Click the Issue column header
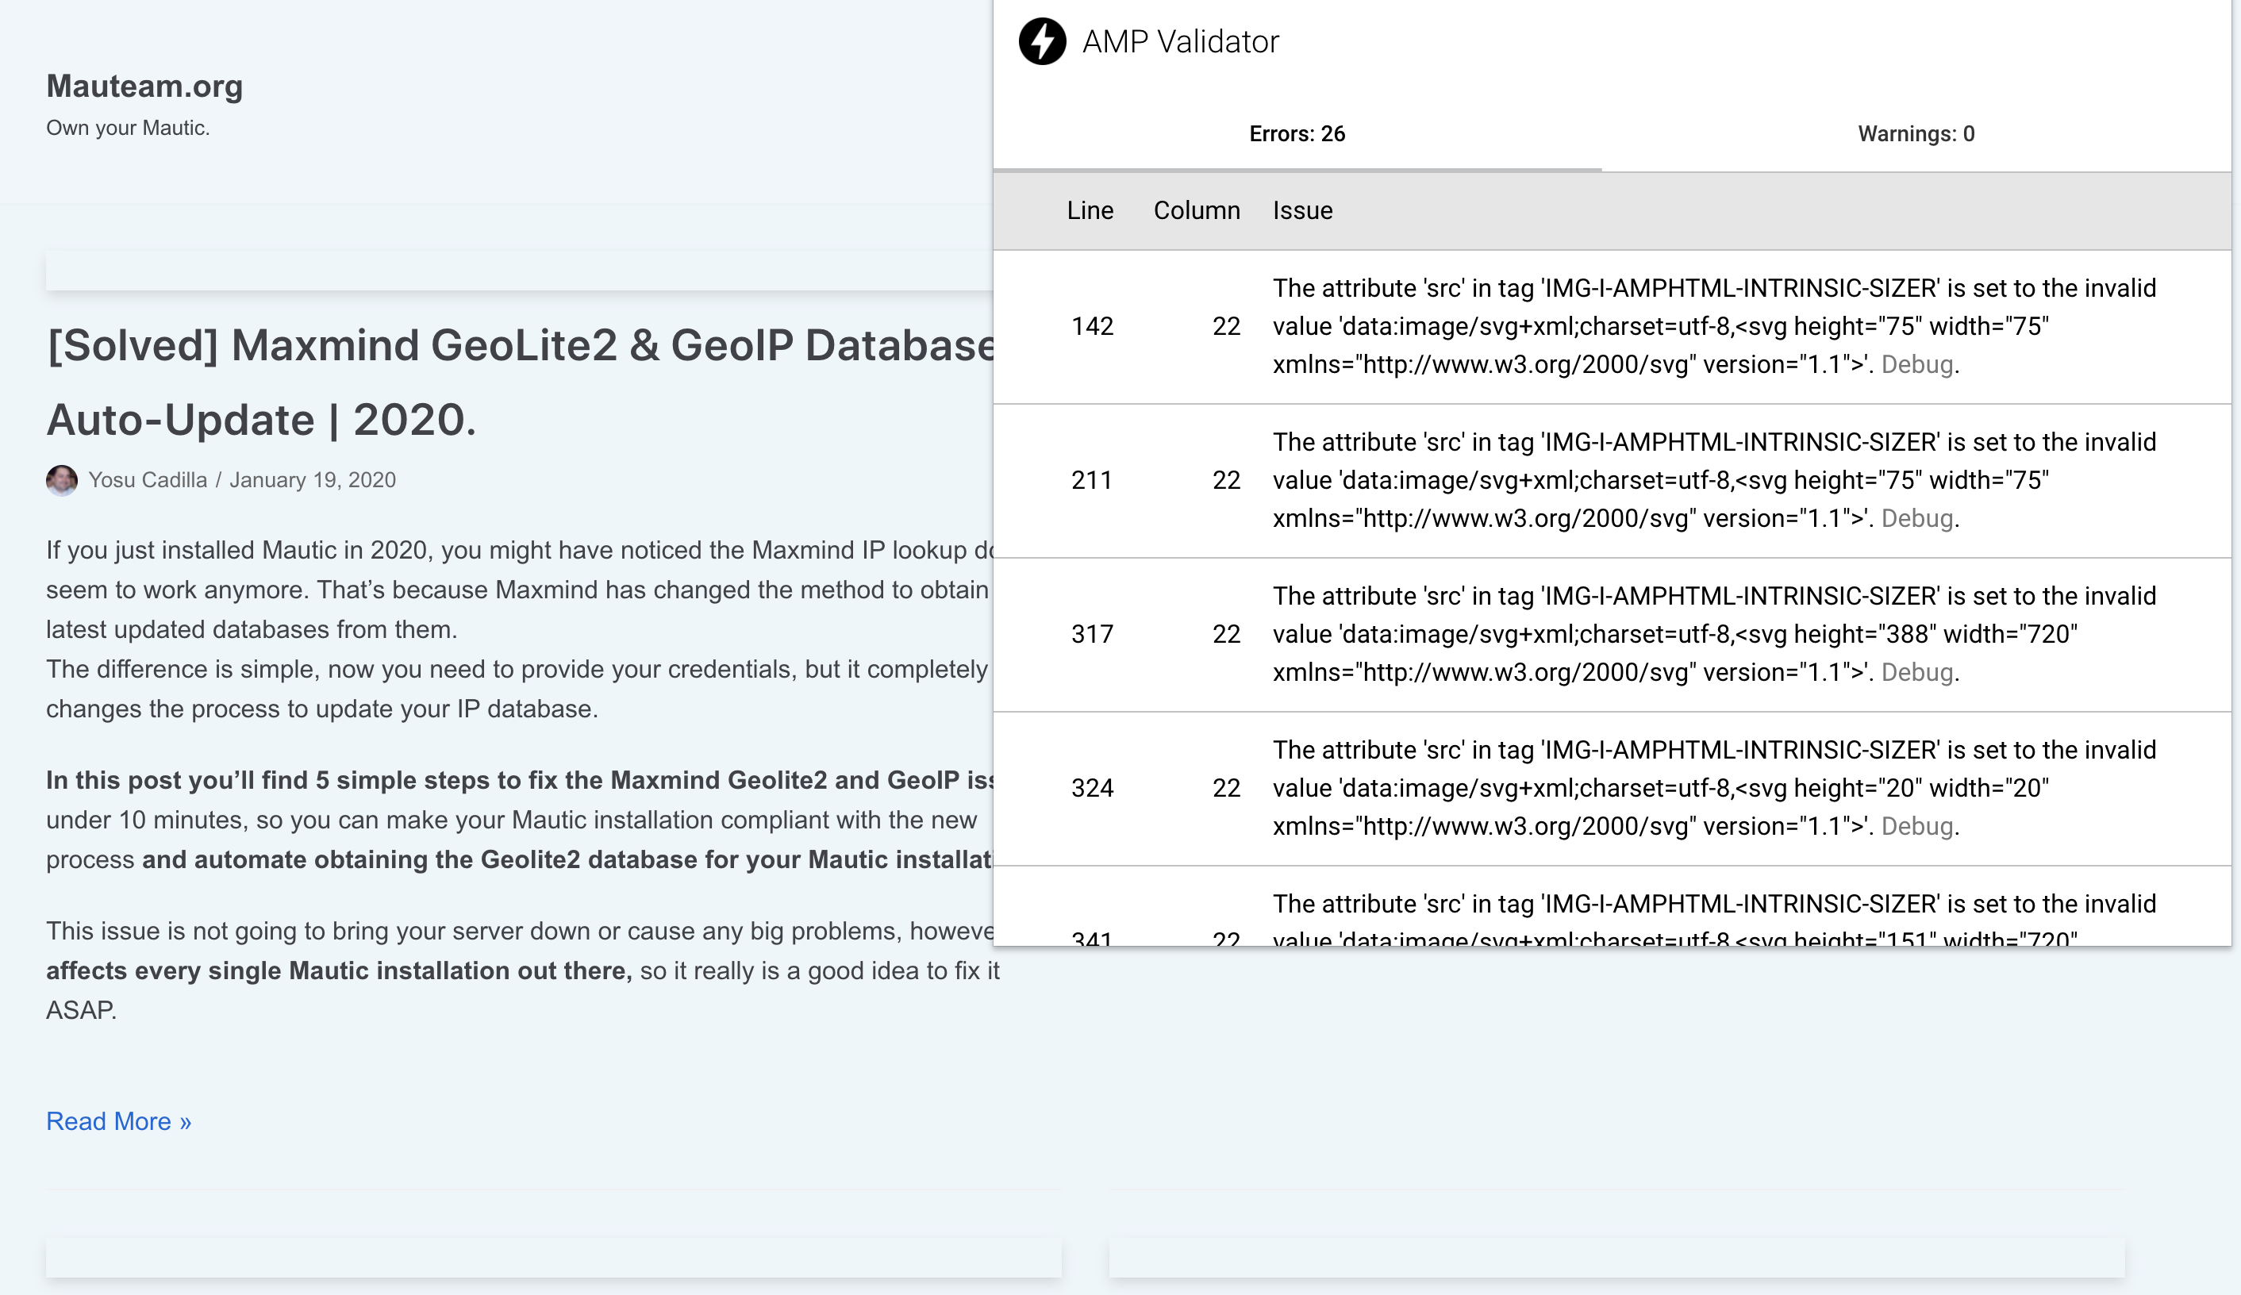Viewport: 2241px width, 1295px height. pos(1302,211)
